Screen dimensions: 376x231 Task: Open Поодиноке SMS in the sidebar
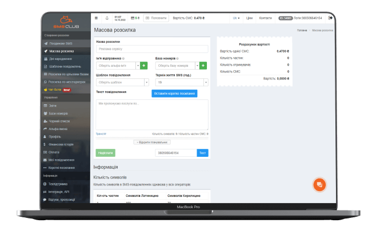[61, 43]
